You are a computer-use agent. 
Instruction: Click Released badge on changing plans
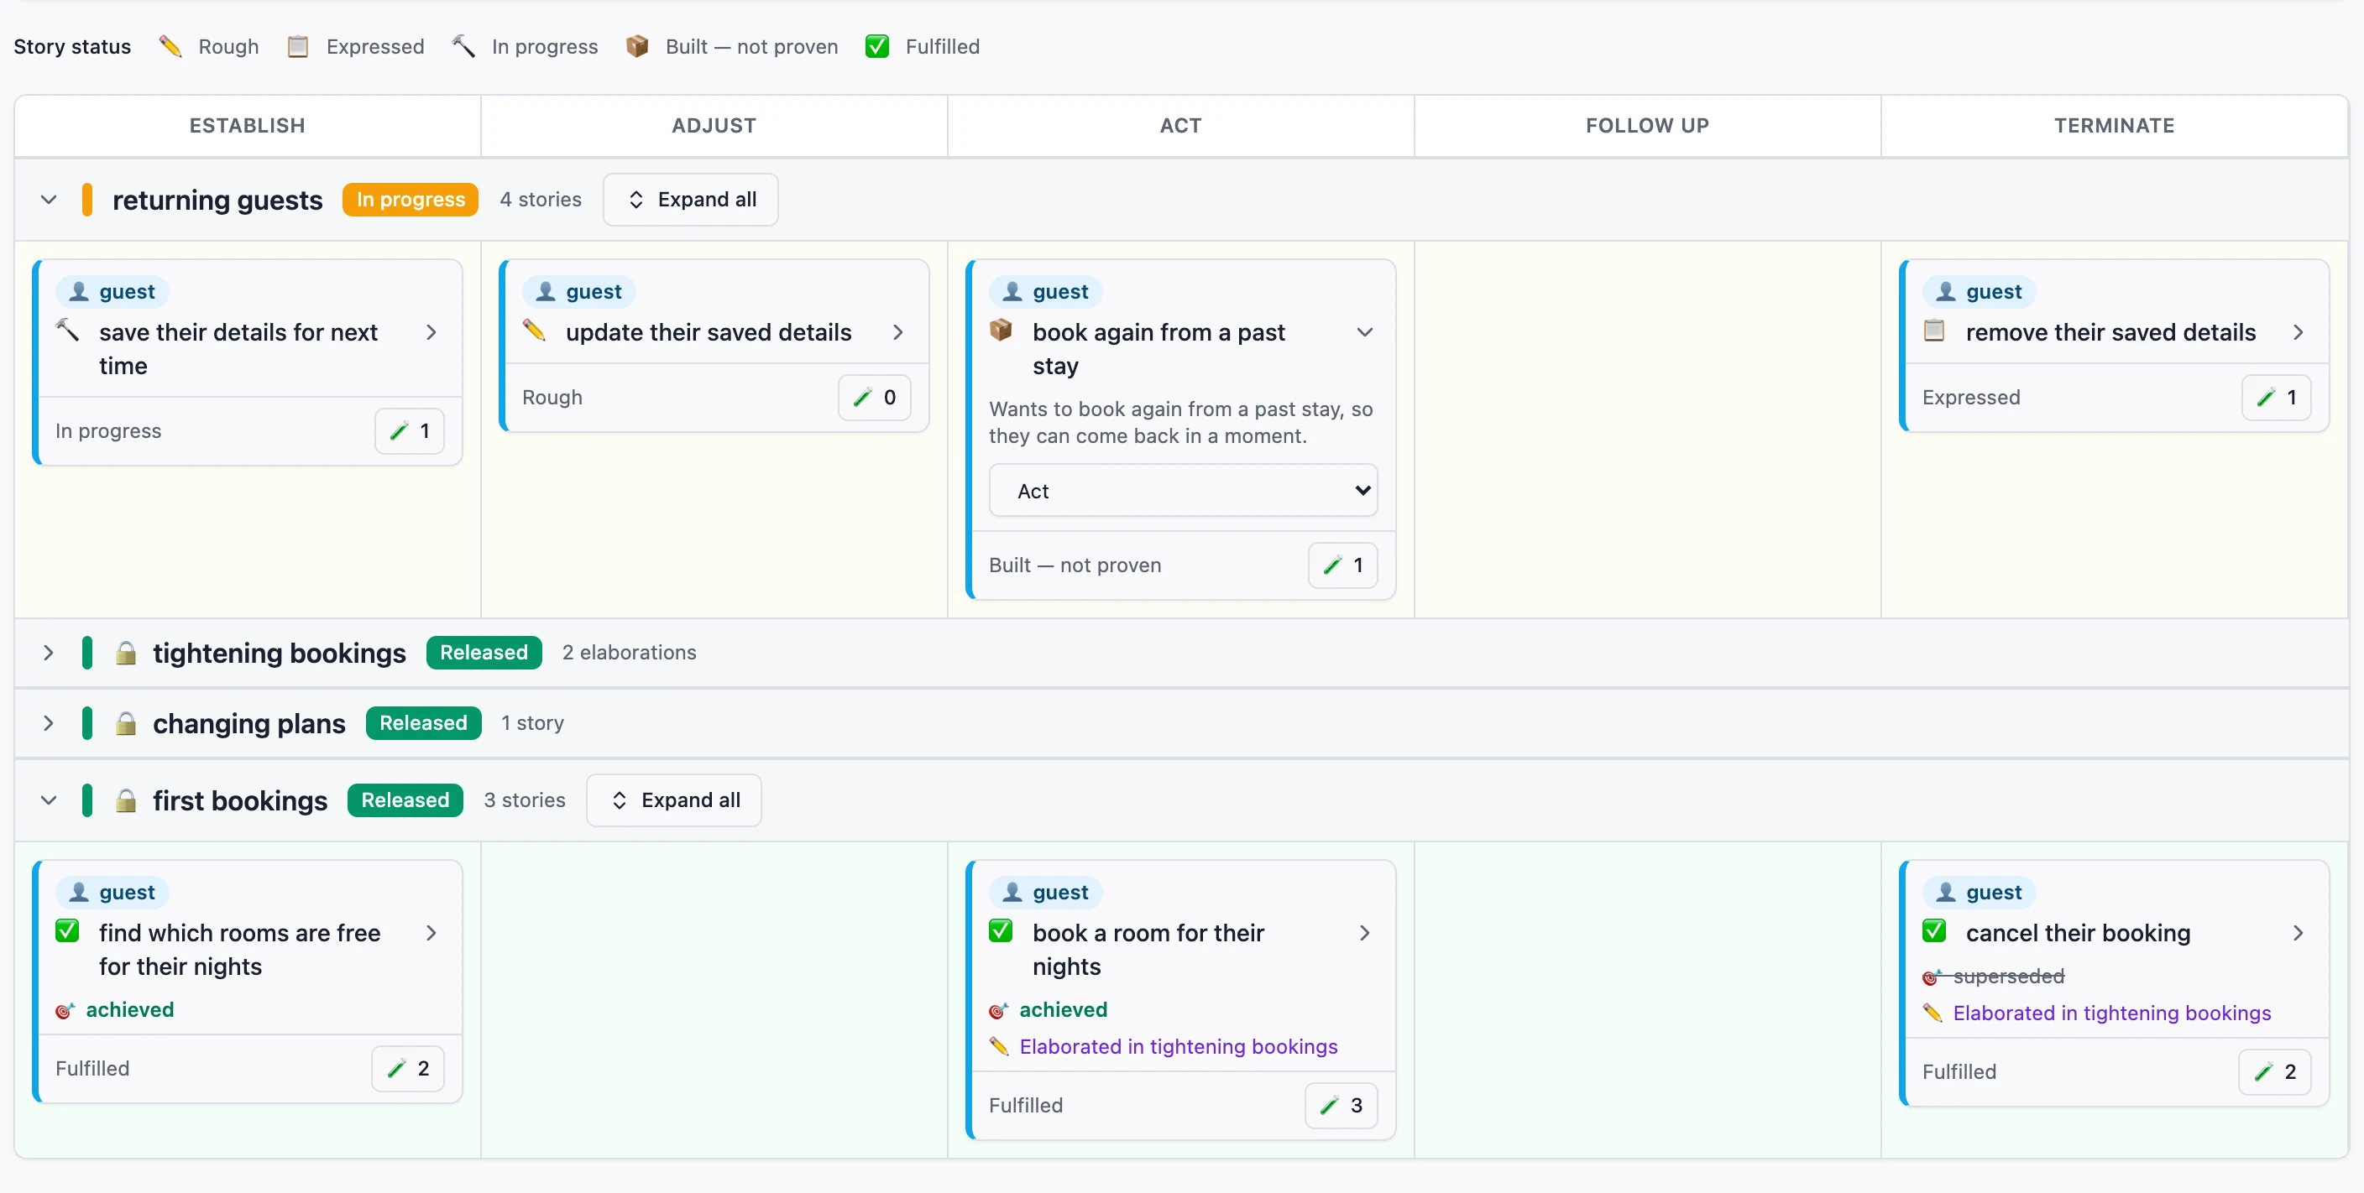[x=423, y=723]
